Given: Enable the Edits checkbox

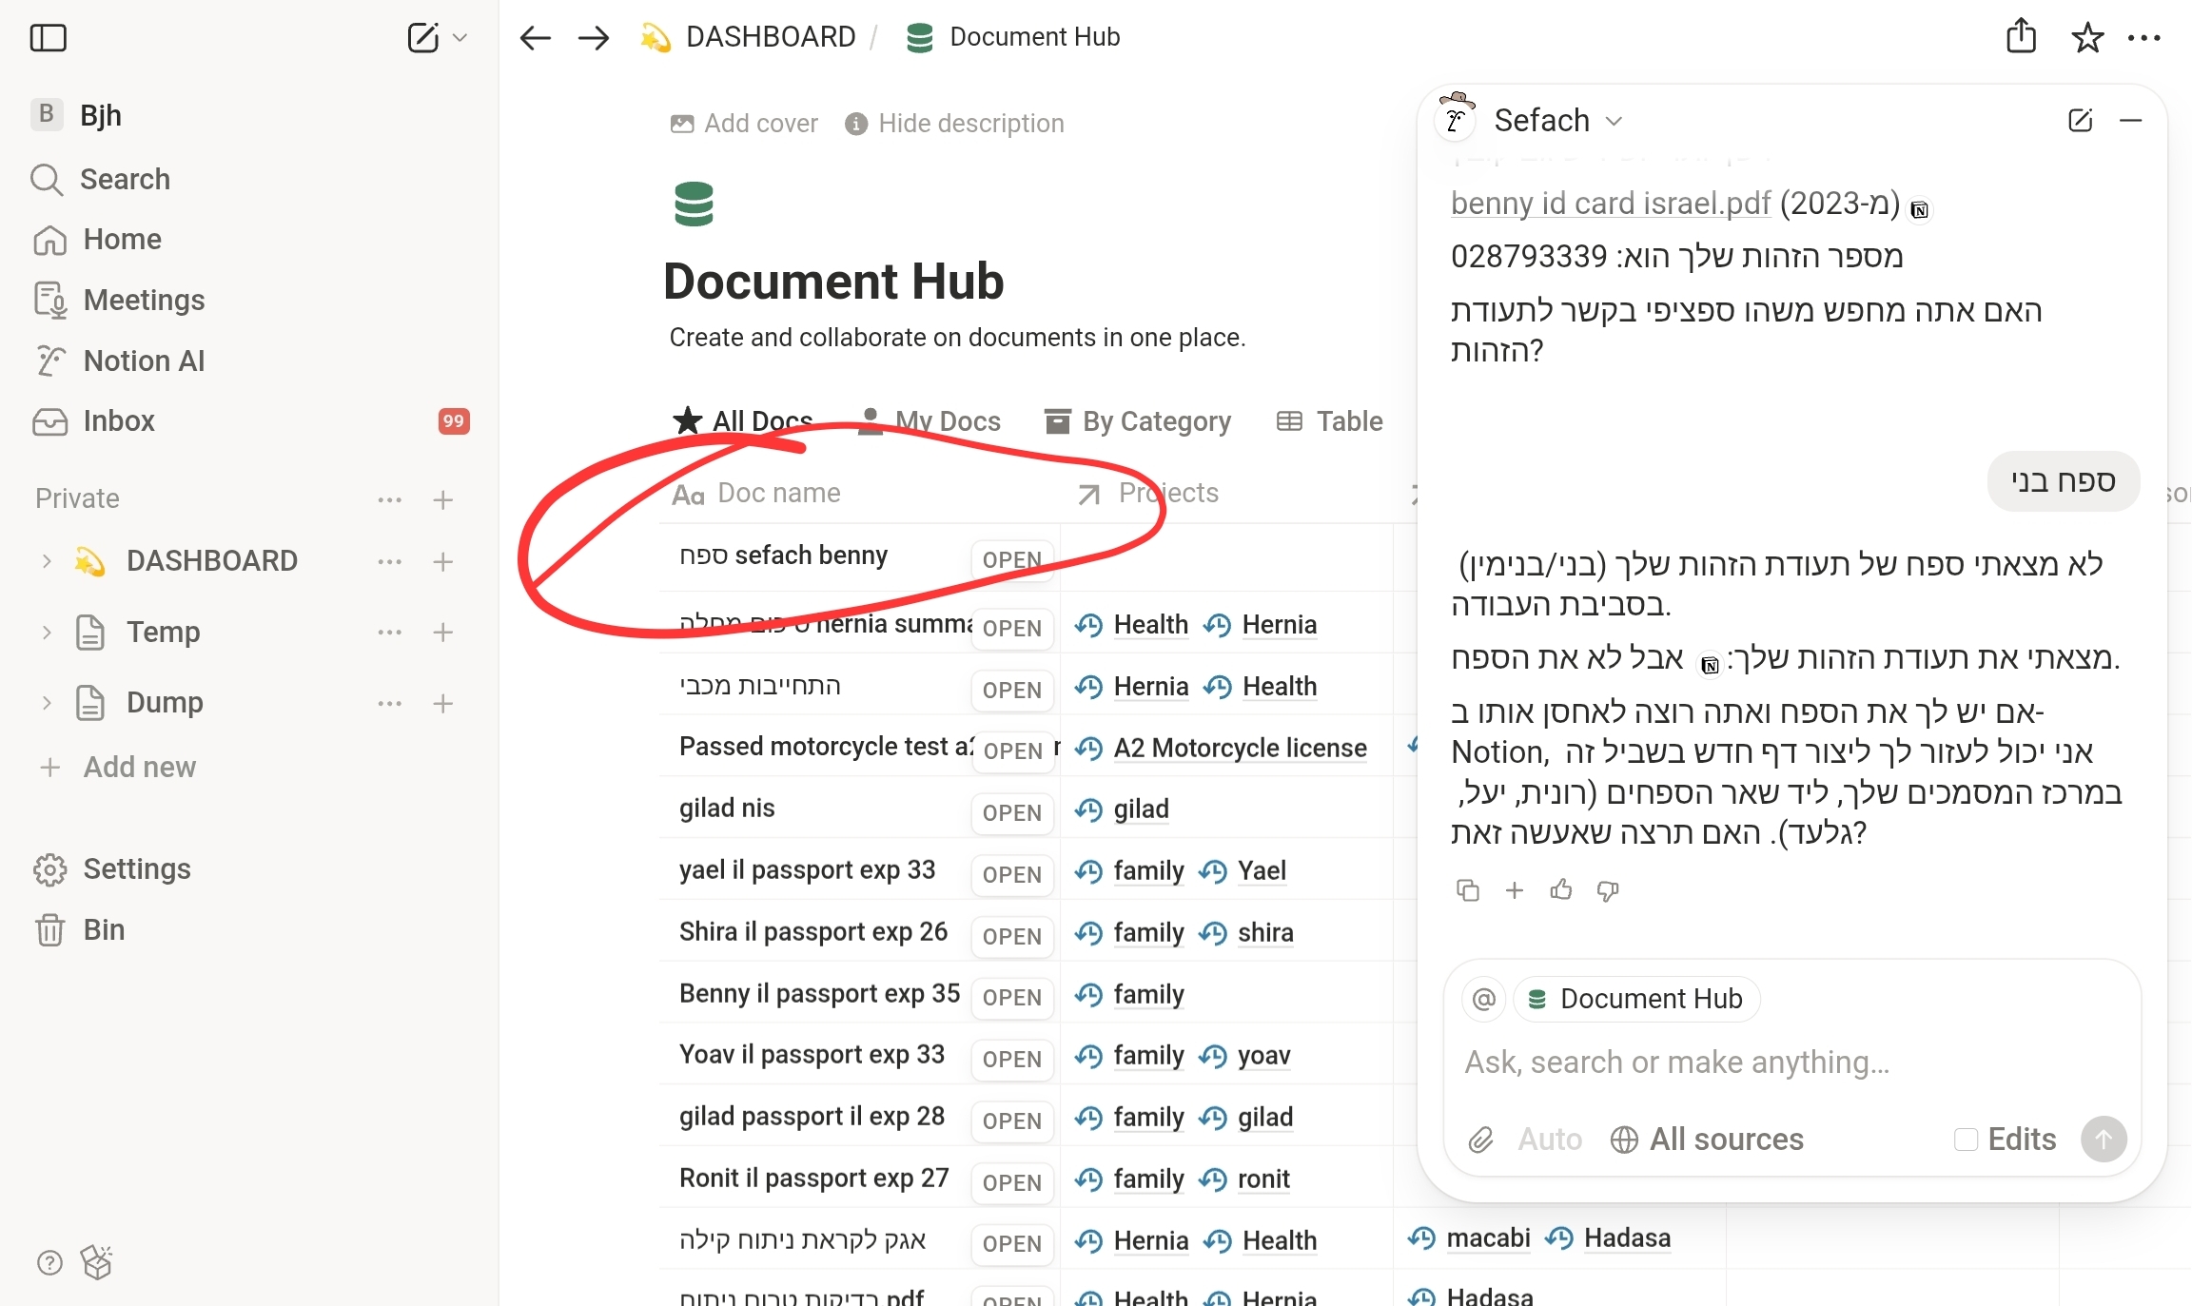Looking at the screenshot, I should click(x=1966, y=1140).
